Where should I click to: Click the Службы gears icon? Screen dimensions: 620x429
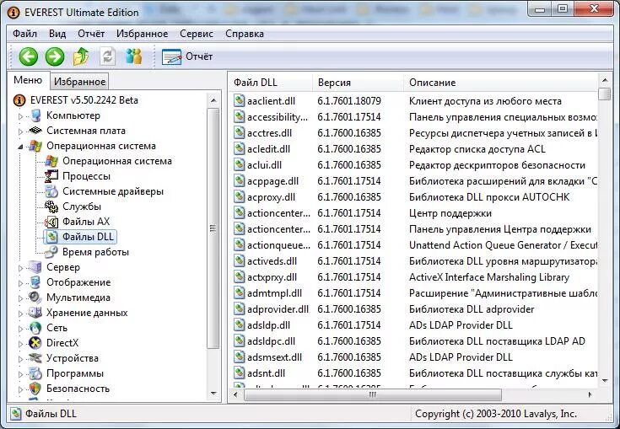51,206
